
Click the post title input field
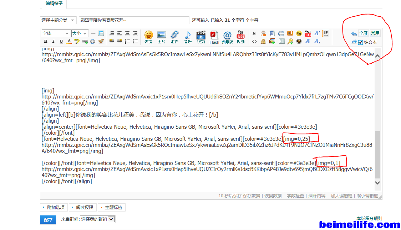(x=134, y=20)
